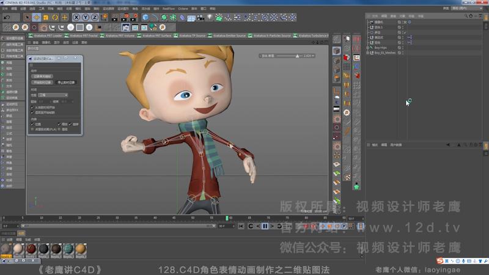Select the red jacket material swatch
Image resolution: width=489 pixels, height=275 pixels.
tap(31, 249)
